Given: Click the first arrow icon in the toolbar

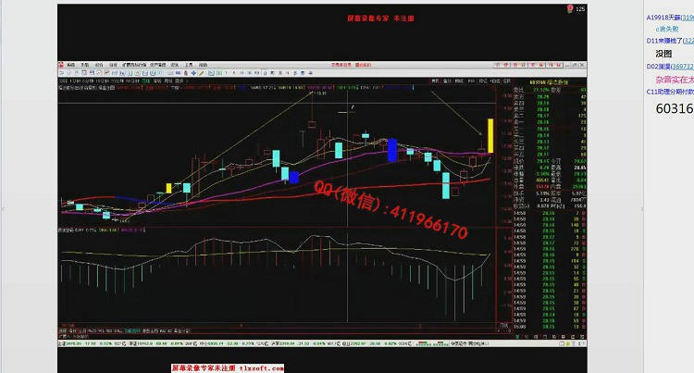Looking at the screenshot, I should [61, 71].
